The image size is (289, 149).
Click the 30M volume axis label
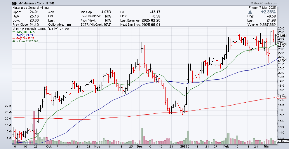click(8, 106)
